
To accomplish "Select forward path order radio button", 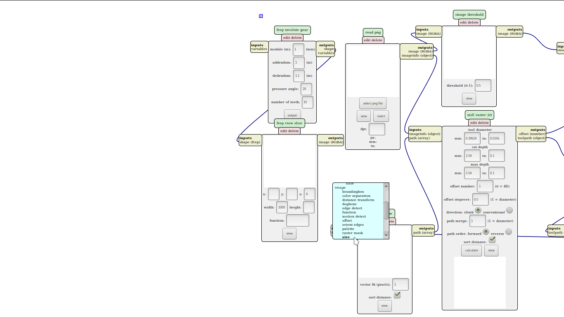I will [486, 232].
